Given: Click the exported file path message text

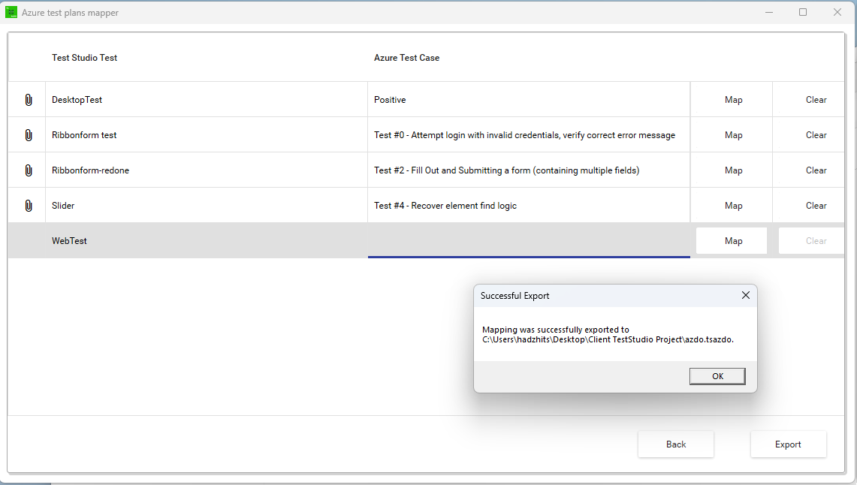Looking at the screenshot, I should point(608,335).
